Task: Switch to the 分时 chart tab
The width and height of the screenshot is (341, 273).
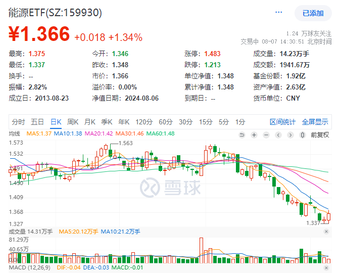Action: click(x=18, y=122)
